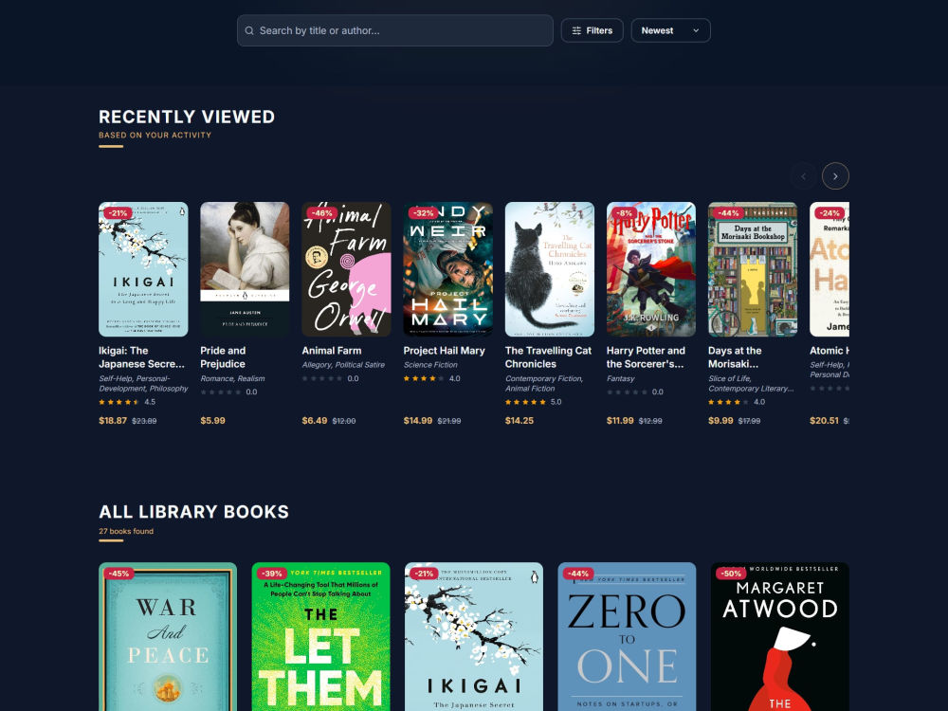Open the Animal Farm book cover
948x711 pixels.
346,269
